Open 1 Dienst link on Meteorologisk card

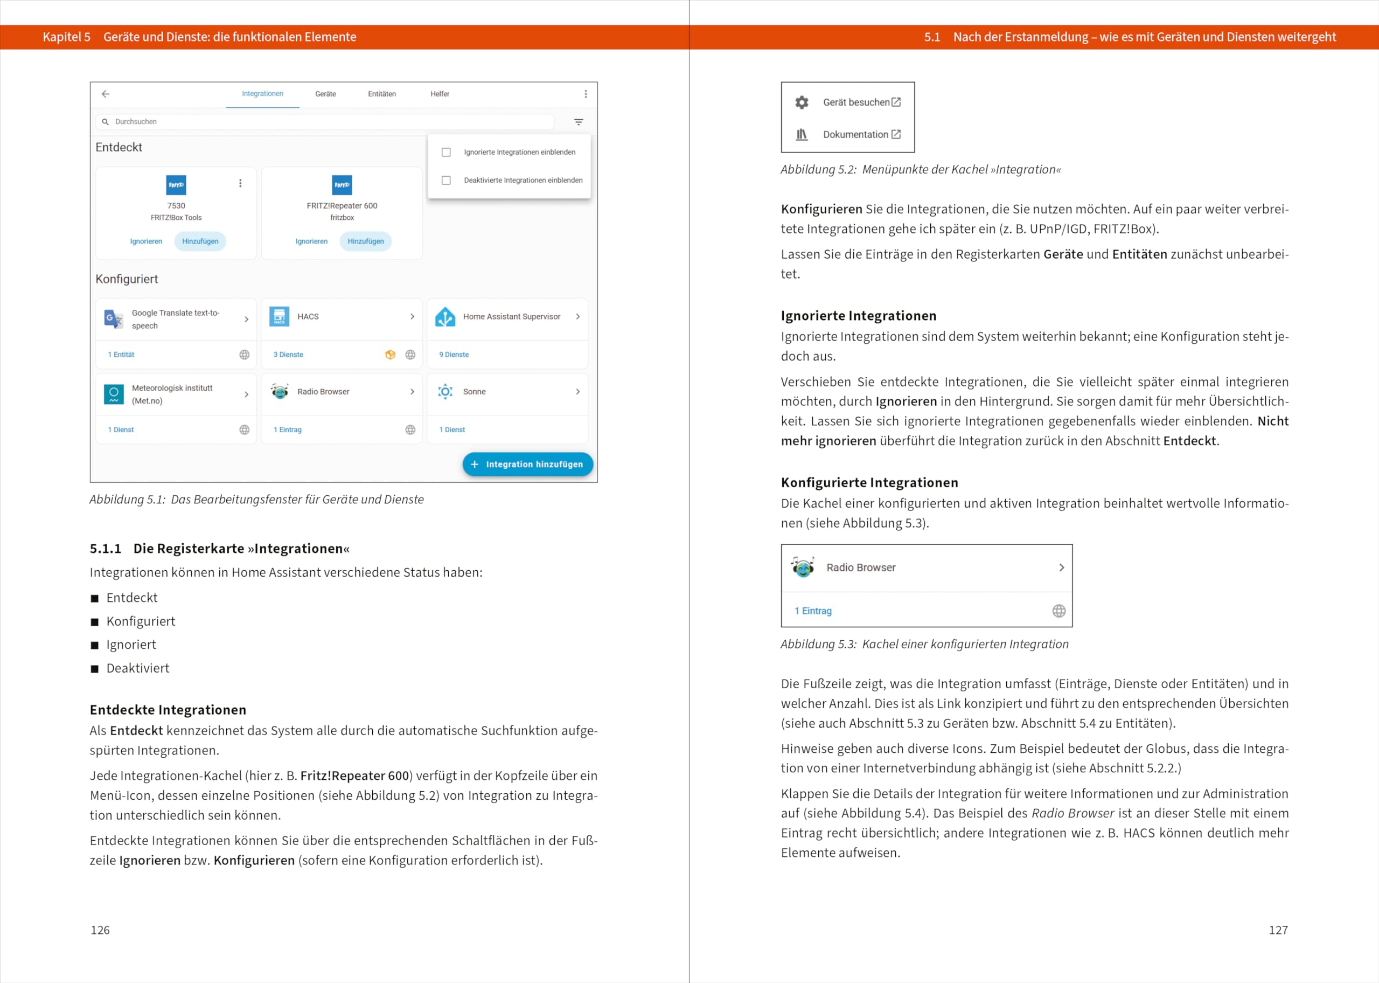click(120, 430)
